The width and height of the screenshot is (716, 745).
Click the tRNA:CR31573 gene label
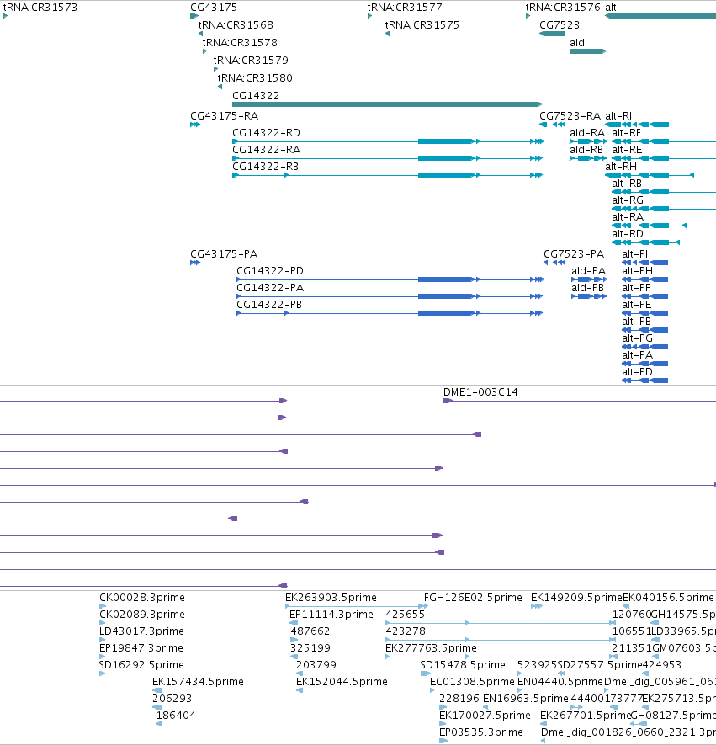(40, 7)
